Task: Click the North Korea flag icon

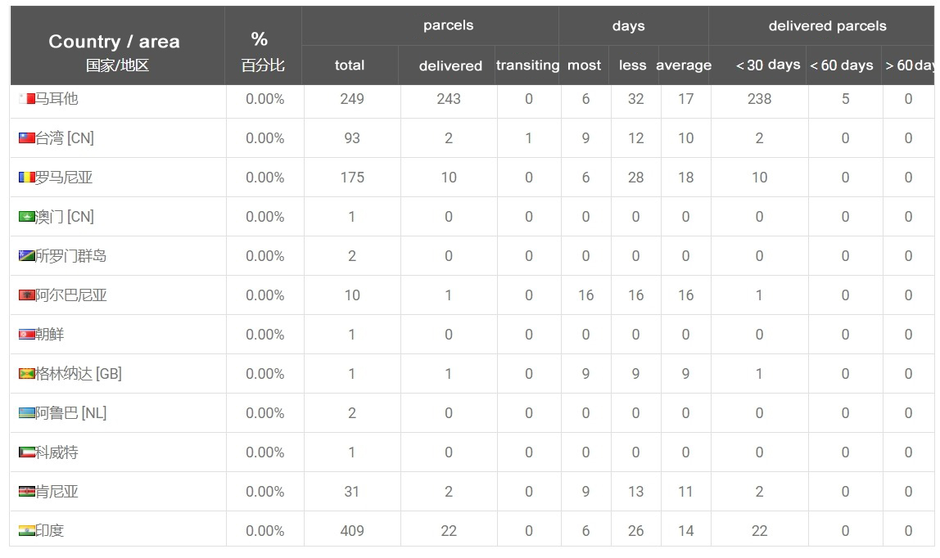Action: tap(27, 334)
